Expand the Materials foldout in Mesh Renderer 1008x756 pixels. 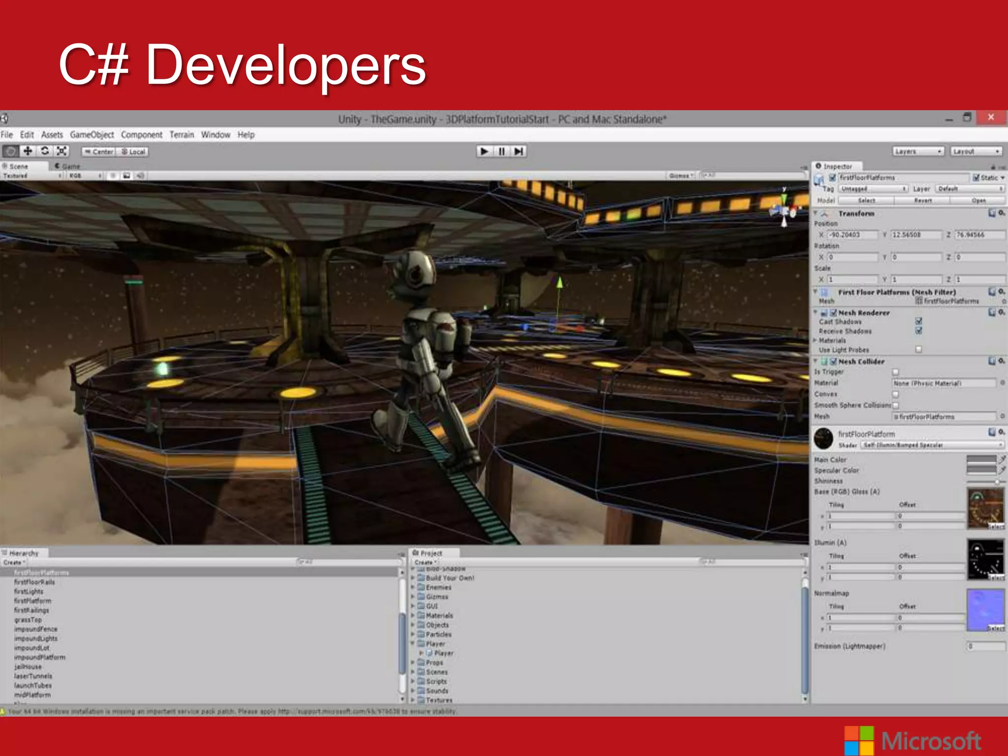click(x=815, y=340)
